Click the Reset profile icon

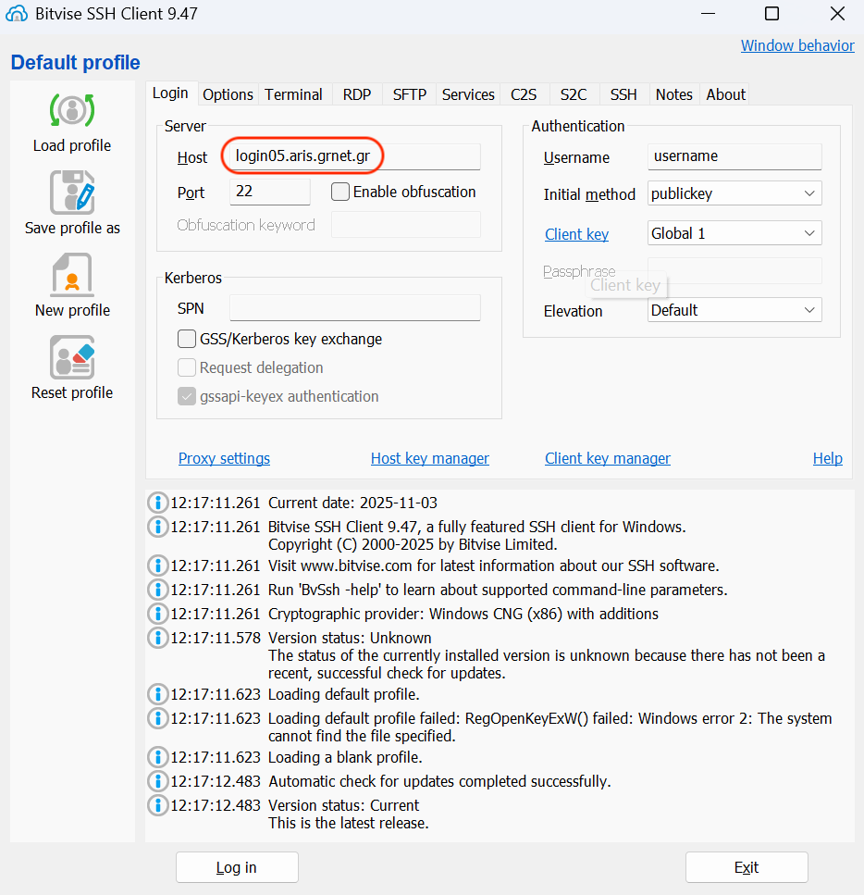[x=72, y=357]
